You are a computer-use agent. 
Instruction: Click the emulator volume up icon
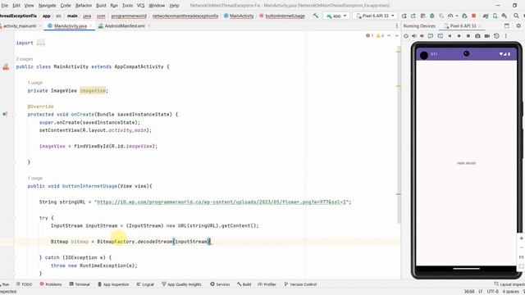(414, 36)
